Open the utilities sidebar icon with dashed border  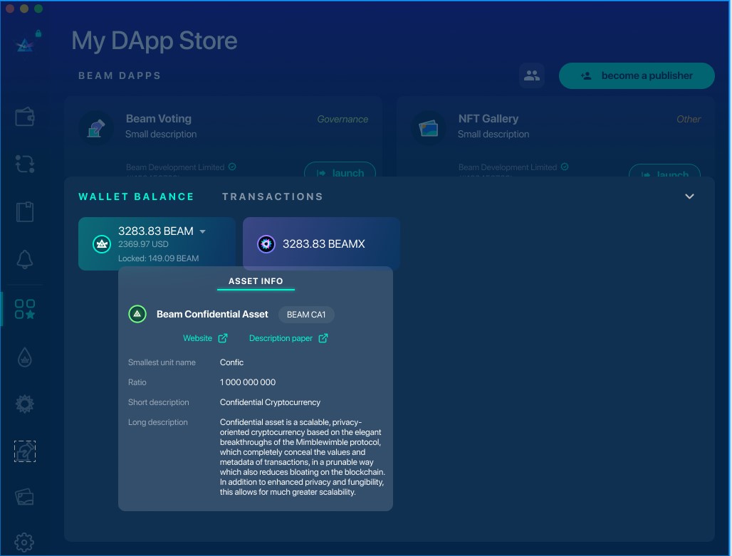[x=25, y=451]
